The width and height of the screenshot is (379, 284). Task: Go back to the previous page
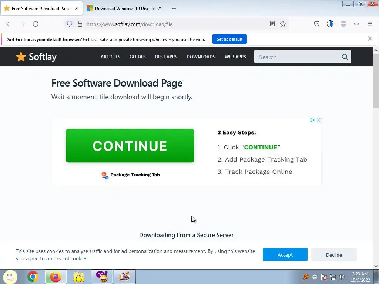pos(9,24)
